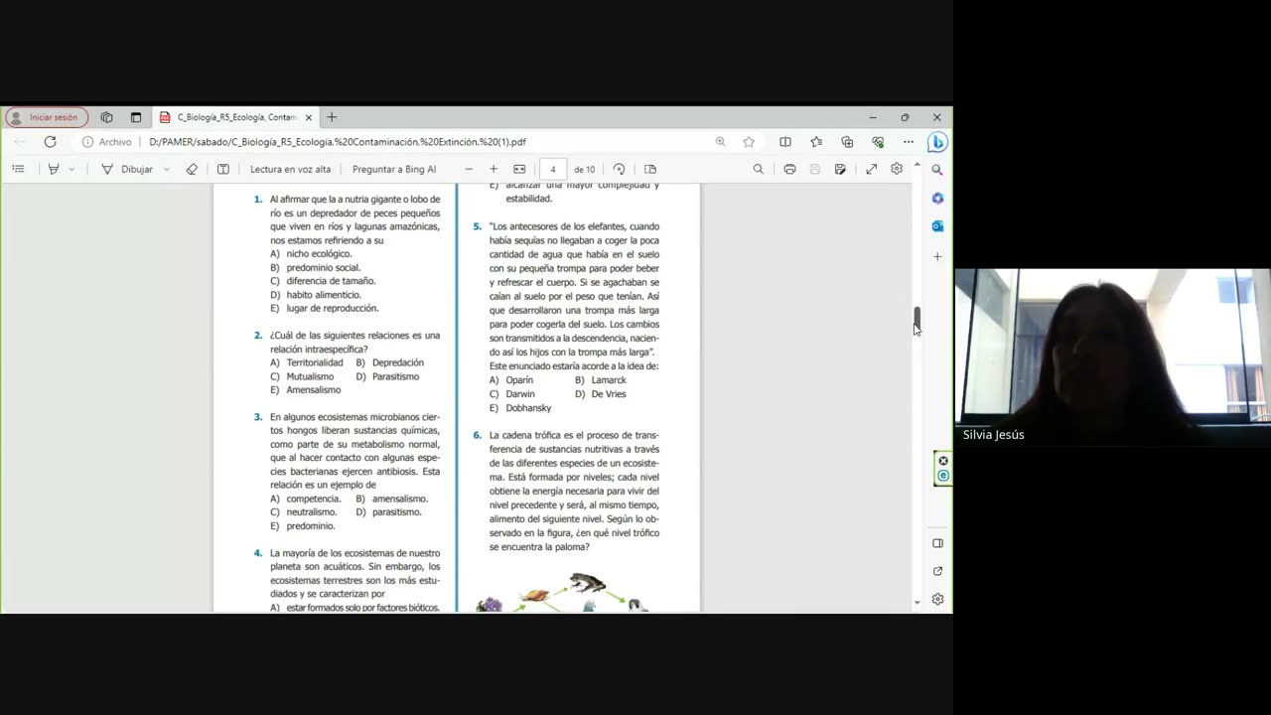The image size is (1271, 715).
Task: Click the scrollbar up arrow
Action: tap(917, 165)
